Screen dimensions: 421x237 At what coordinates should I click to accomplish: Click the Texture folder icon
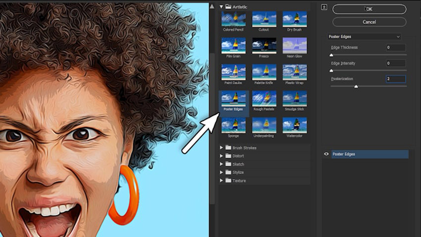(228, 181)
